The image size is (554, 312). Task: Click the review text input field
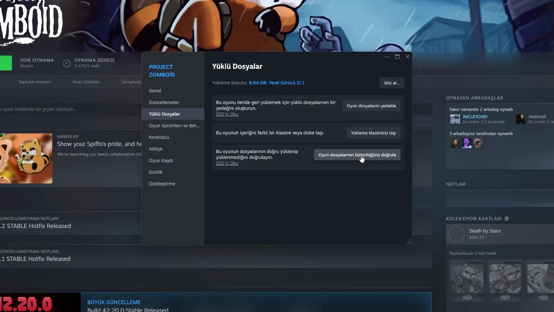coord(71,109)
